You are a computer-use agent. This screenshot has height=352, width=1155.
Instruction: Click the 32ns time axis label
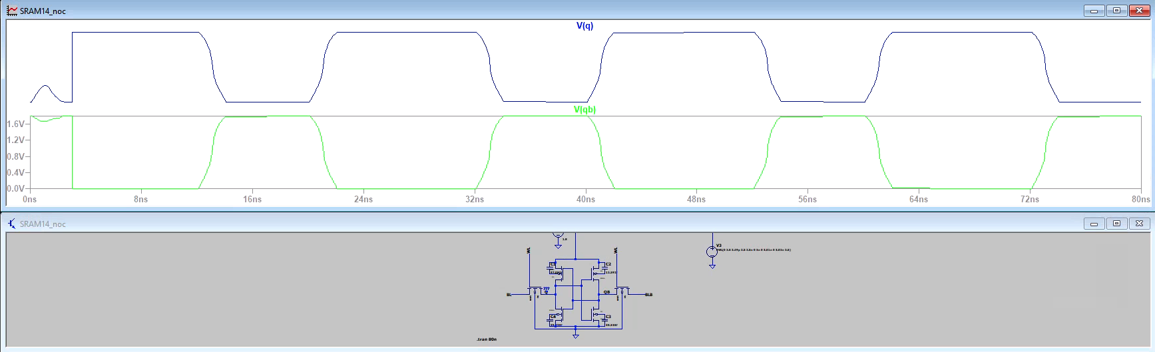click(x=475, y=199)
